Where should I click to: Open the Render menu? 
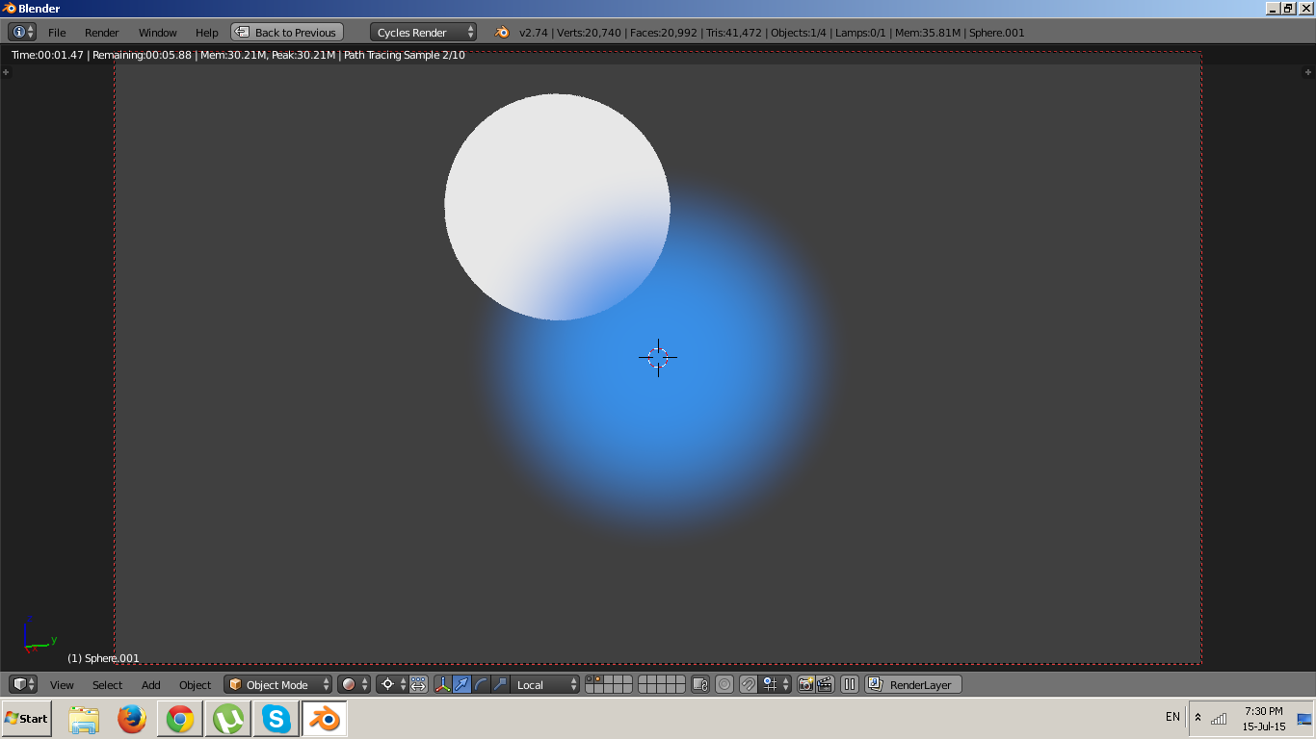102,33
